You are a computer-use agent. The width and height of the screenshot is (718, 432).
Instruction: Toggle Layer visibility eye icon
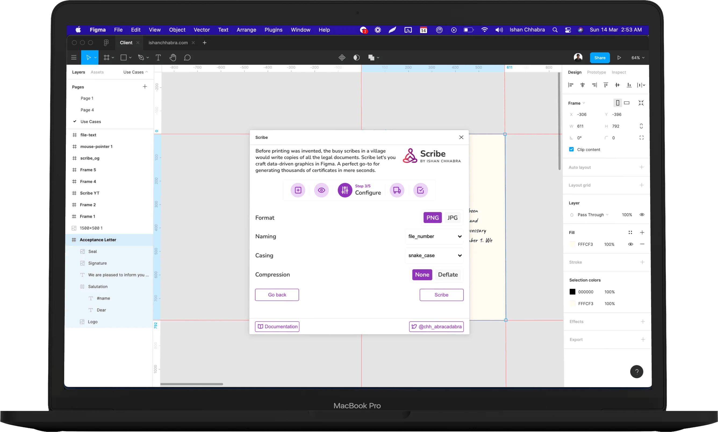642,215
